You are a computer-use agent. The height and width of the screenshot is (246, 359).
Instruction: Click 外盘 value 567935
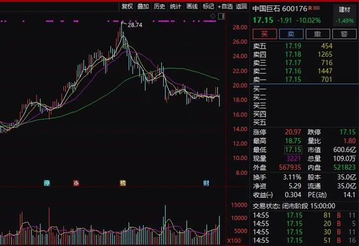[x=290, y=168]
